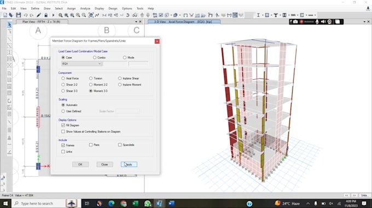This screenshot has width=372, height=208.
Task: Select the pencil icon in the top toolbar
Action: point(39,15)
